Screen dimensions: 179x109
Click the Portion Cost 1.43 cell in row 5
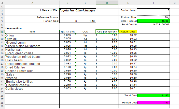tap(86, 21)
